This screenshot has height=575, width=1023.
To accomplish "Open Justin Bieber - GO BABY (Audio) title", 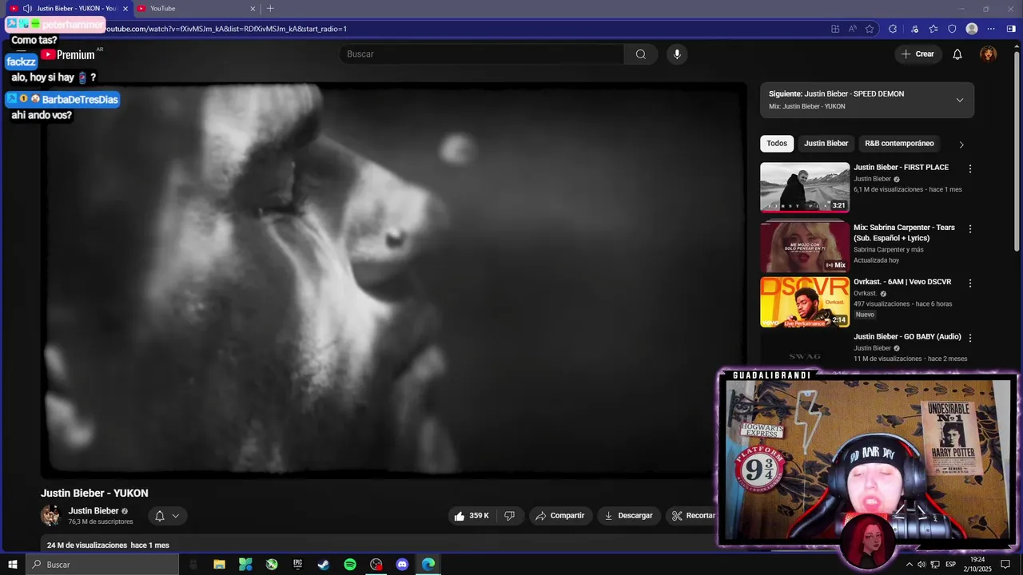I will point(907,337).
